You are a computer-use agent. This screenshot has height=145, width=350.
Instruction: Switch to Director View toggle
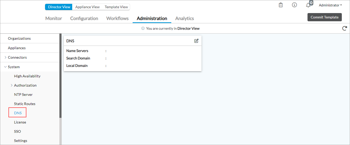click(59, 7)
